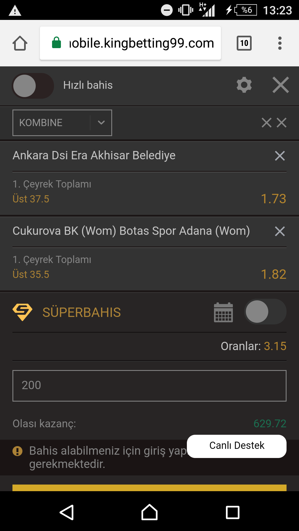The width and height of the screenshot is (299, 531).
Task: Remove the Cukurova BK Botas Spor Adana bet
Action: pyautogui.click(x=280, y=231)
